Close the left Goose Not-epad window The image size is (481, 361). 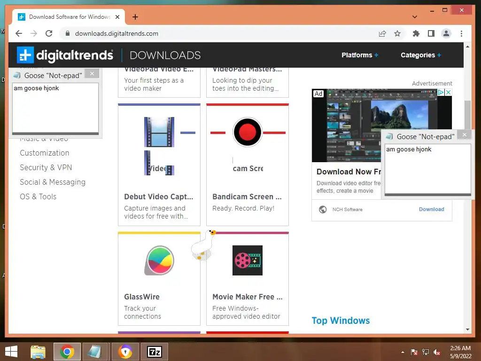tap(92, 74)
